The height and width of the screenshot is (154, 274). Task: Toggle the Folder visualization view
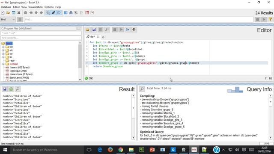point(76,13)
